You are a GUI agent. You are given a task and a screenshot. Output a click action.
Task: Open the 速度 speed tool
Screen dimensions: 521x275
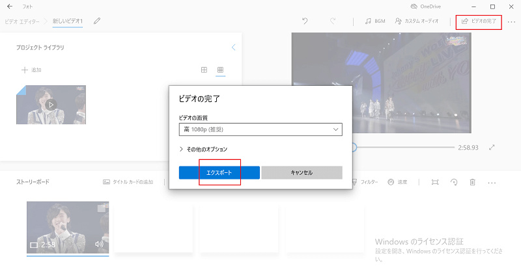click(397, 182)
